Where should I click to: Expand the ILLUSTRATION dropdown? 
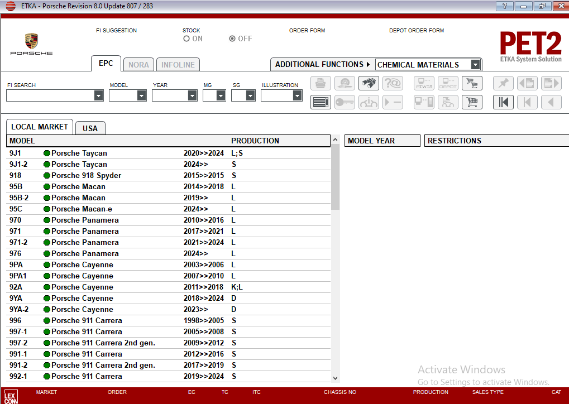297,96
